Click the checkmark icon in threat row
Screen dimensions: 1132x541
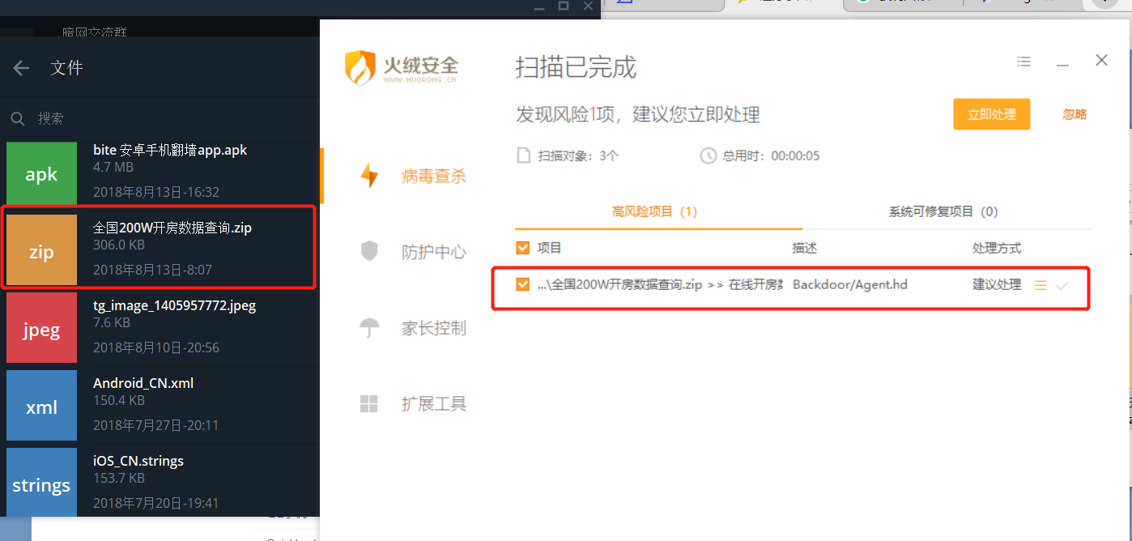[x=1062, y=285]
